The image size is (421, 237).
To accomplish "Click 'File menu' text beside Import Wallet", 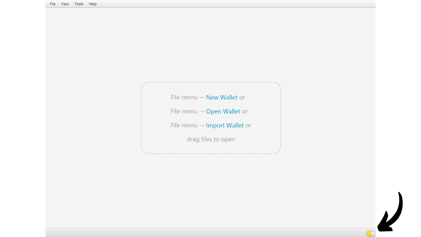I will point(184,125).
